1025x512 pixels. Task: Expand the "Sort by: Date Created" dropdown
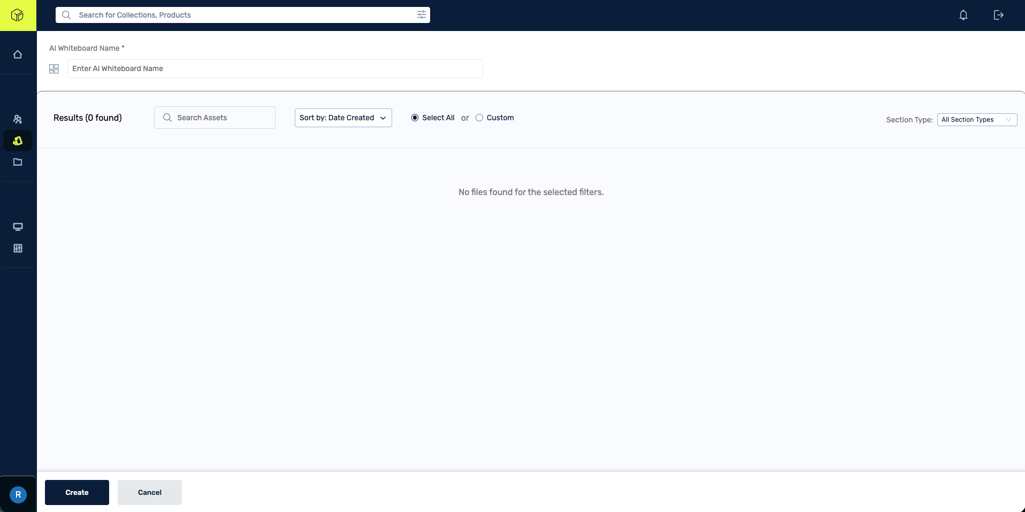click(x=343, y=118)
